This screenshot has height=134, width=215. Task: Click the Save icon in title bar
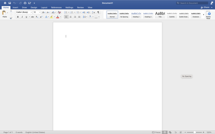click(x=10, y=3)
